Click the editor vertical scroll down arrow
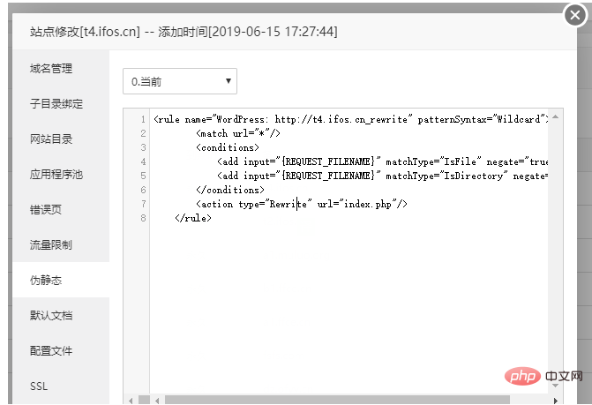 [555, 386]
